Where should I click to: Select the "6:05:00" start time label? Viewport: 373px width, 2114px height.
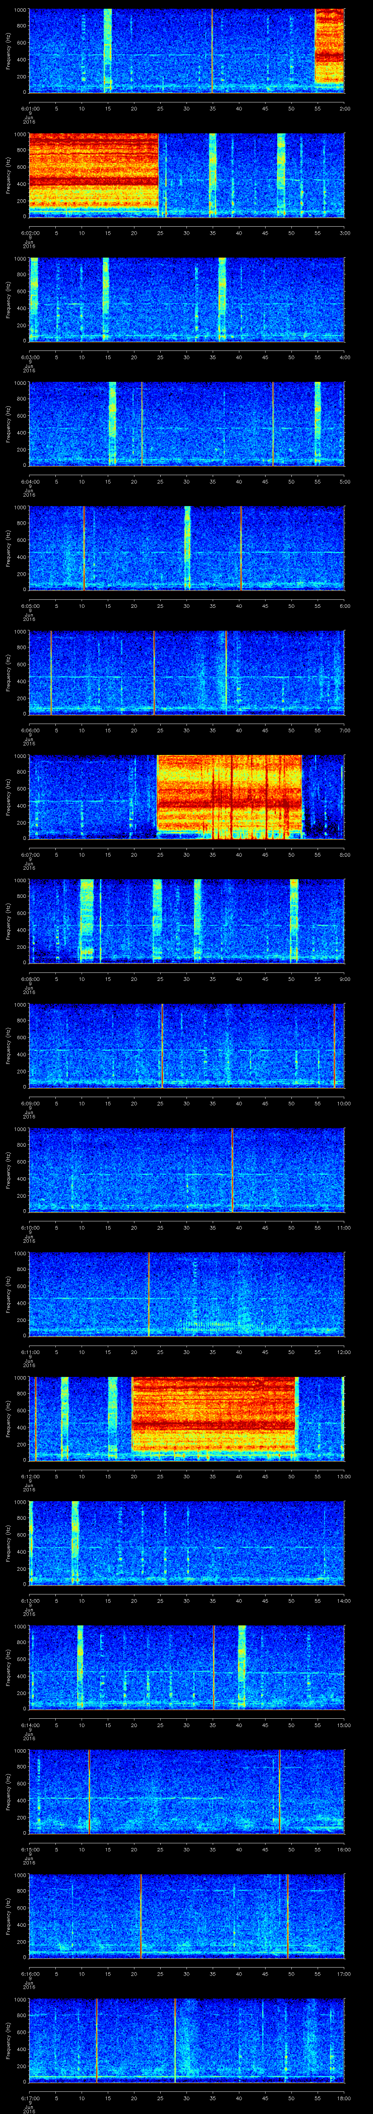coord(30,606)
